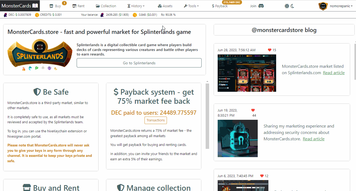The image size is (356, 191).
Task: Click the DEC price crystal icon
Action: (5, 15)
